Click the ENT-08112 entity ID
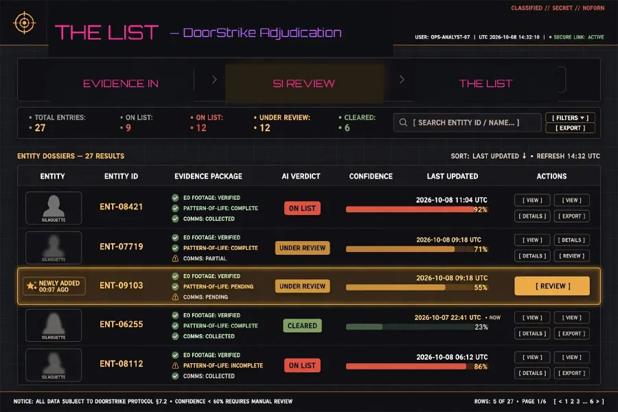The height and width of the screenshot is (412, 618). 122,364
